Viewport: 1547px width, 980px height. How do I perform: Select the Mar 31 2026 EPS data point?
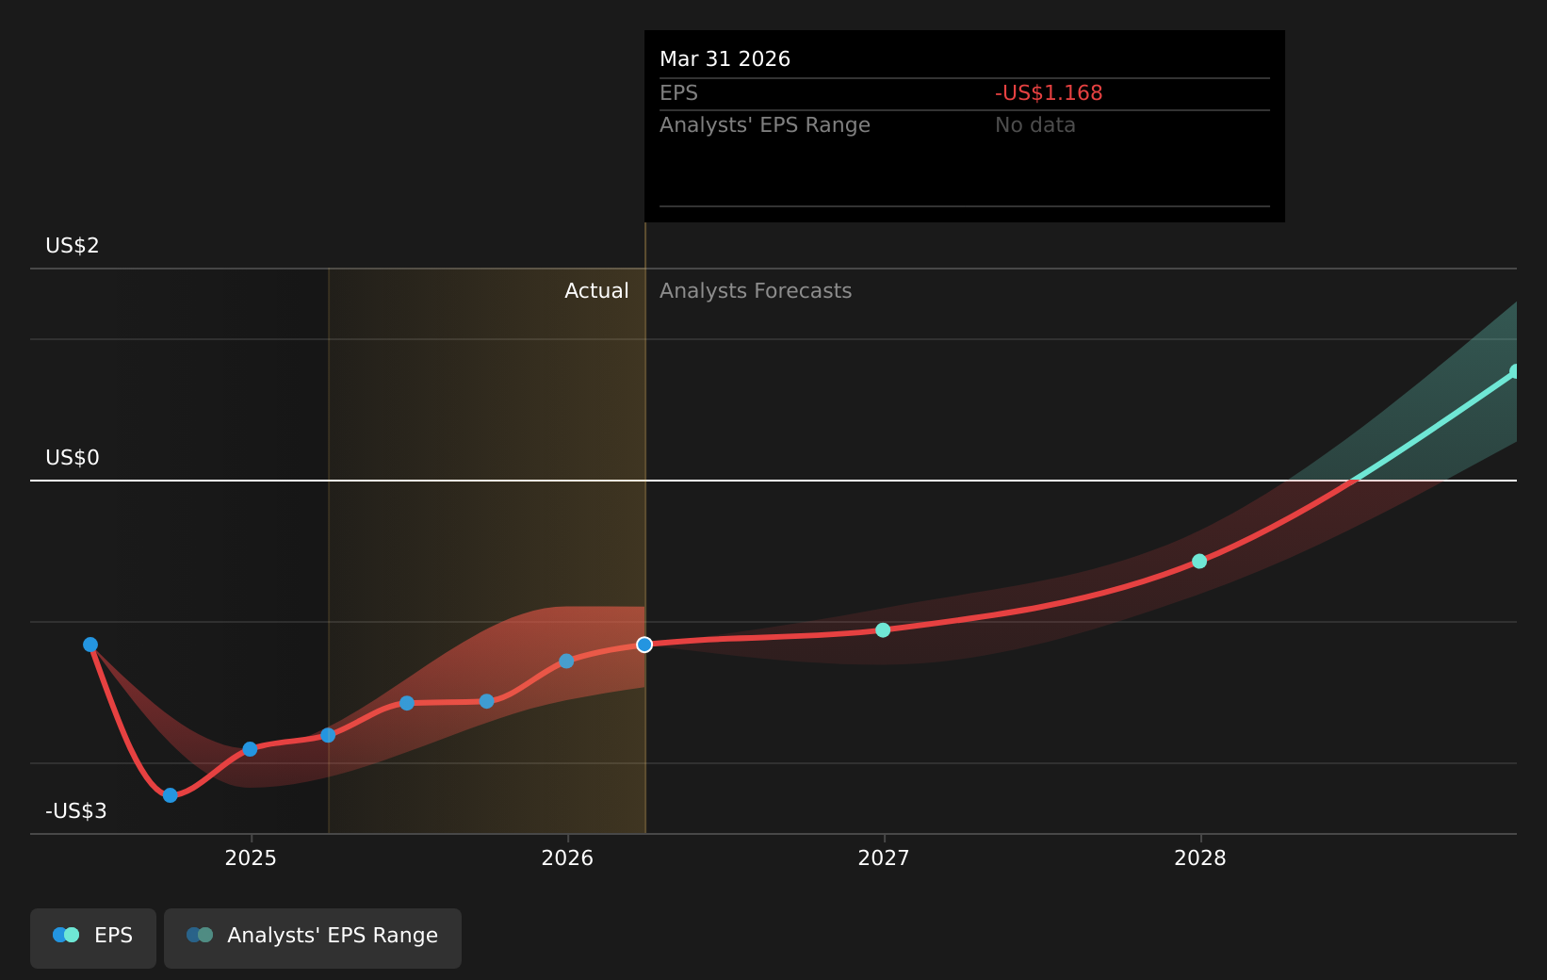[644, 645]
